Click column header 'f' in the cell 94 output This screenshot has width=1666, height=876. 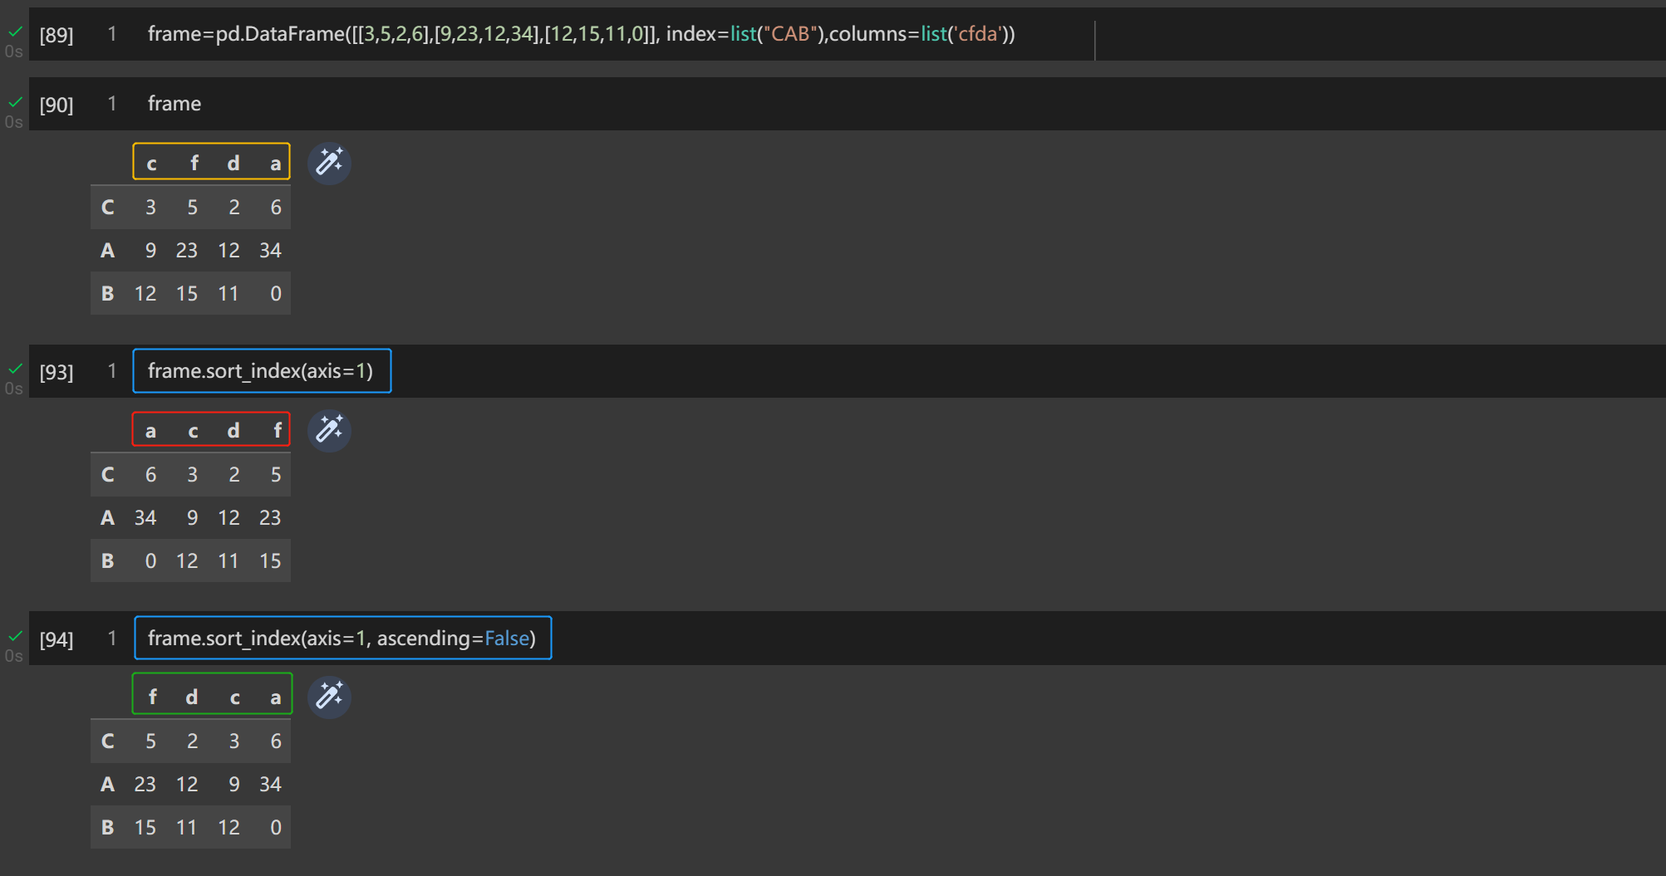tap(152, 697)
